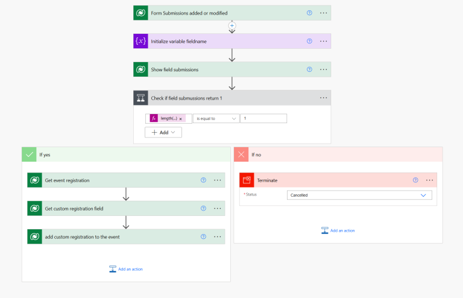Open 'add custom registration to the event' step
Screen dimensions: 463x298
tap(115, 236)
